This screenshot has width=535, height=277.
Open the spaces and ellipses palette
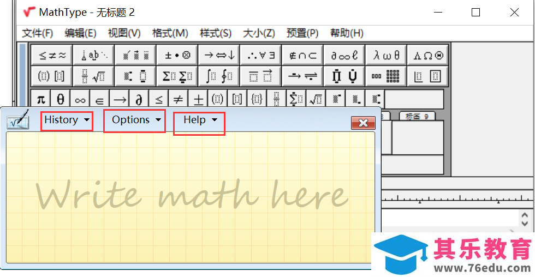tap(93, 55)
